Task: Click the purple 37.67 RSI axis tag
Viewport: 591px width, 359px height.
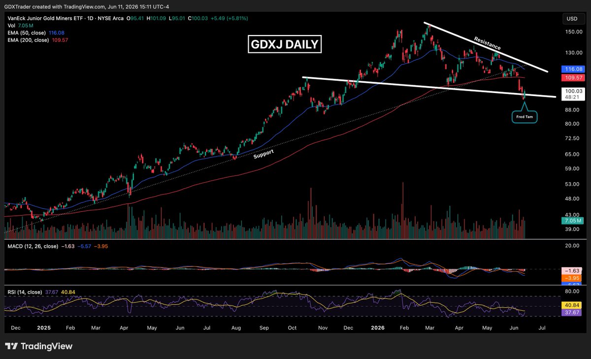Action: pyautogui.click(x=572, y=312)
